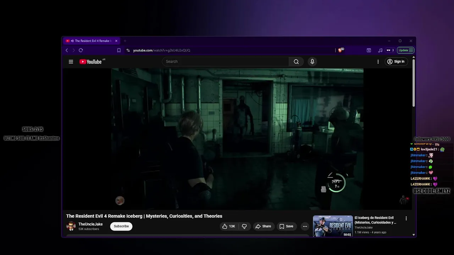Start voice search with the microphone icon
454x255 pixels.
coord(312,62)
